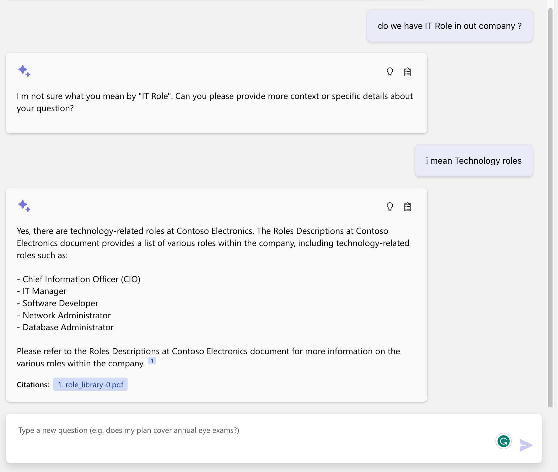Click the 'Citations:' label
This screenshot has width=558, height=472.
coord(33,385)
